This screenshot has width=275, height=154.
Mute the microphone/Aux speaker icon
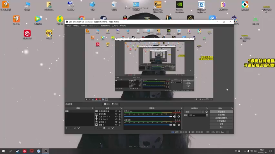(175, 116)
